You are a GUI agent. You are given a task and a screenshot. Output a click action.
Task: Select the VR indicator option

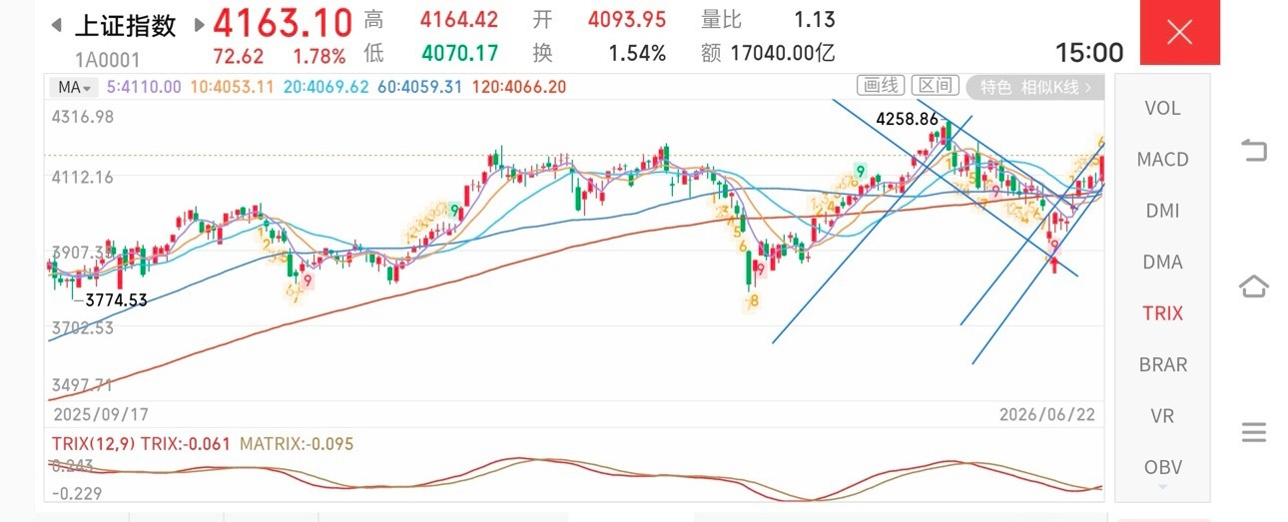click(1162, 415)
